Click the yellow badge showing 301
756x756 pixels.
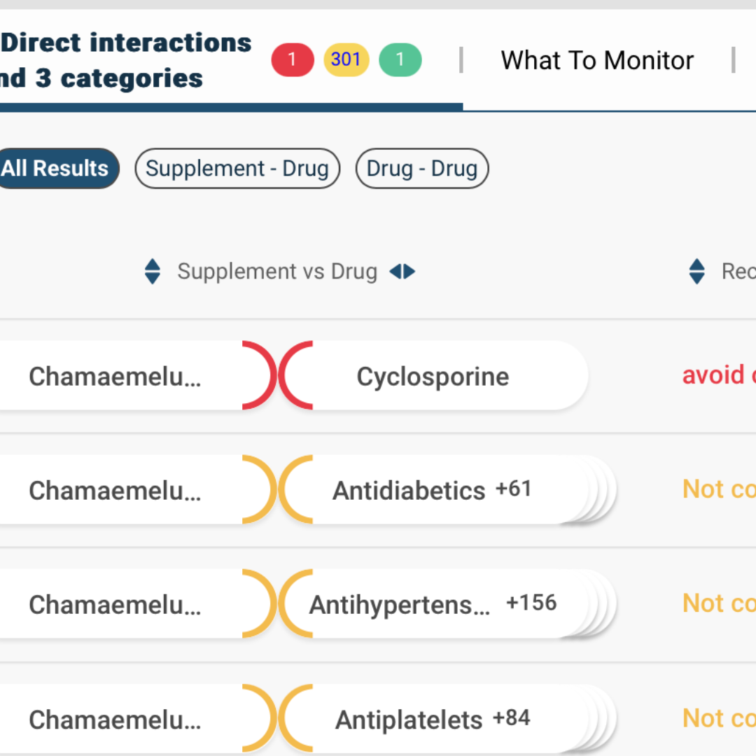(346, 60)
